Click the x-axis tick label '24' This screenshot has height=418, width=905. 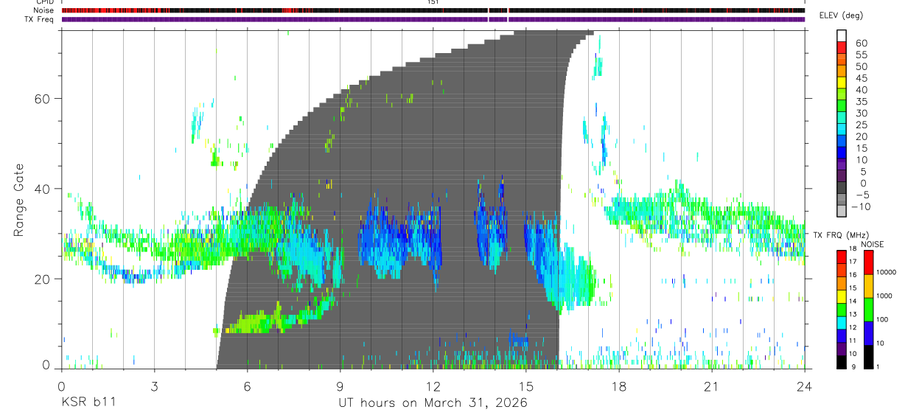[804, 386]
